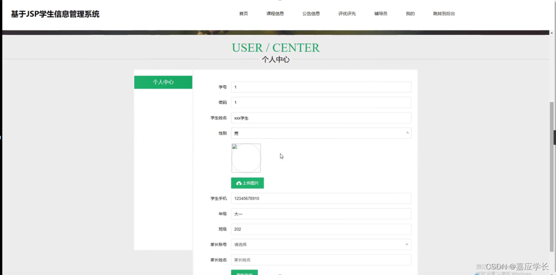The height and width of the screenshot is (275, 556).
Task: Click the 年级 field showing 大一
Action: (x=321, y=214)
